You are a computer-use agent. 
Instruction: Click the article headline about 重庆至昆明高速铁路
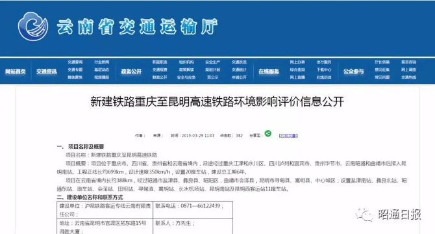(x=217, y=101)
